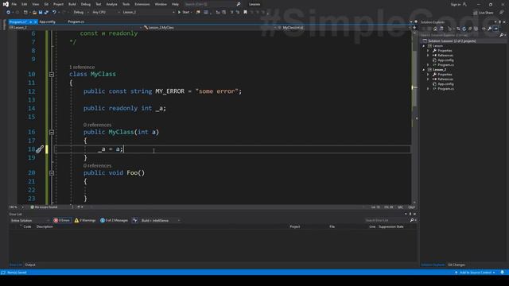Screen dimensions: 509x286
Task: Collapse the MyClass constructor outline on line 16
Action: [51, 132]
